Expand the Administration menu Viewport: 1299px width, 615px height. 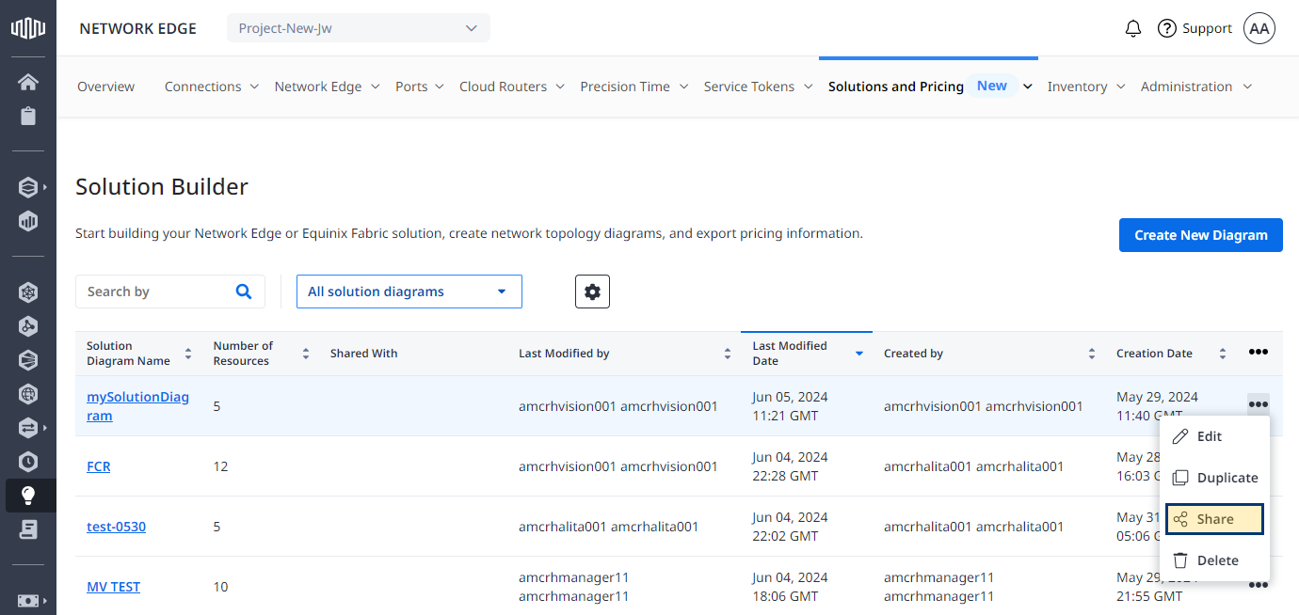point(1196,87)
